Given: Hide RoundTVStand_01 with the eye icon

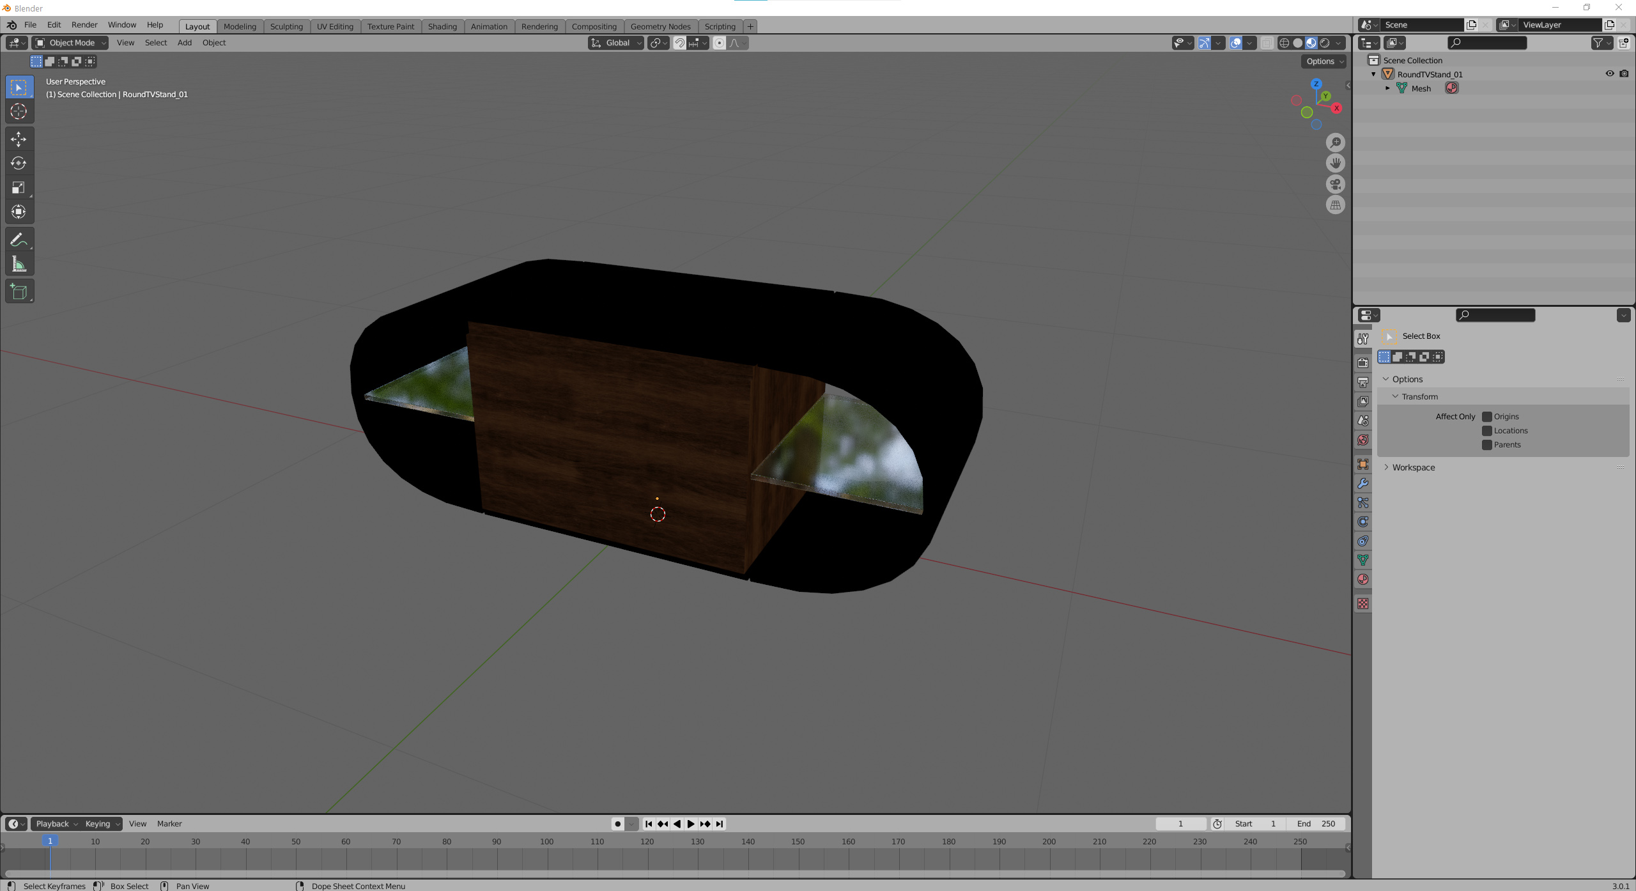Looking at the screenshot, I should tap(1610, 74).
